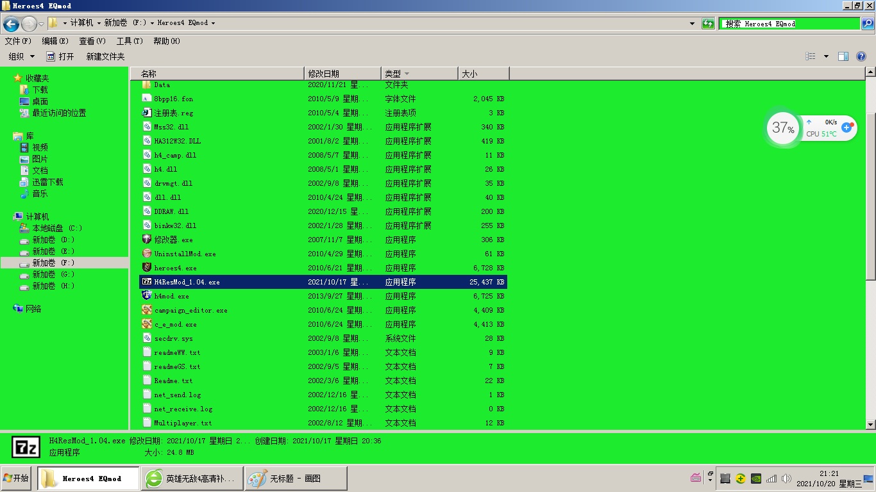Screen dimensions: 876x492
Task: Select the Data folder icon
Action: click(x=147, y=85)
